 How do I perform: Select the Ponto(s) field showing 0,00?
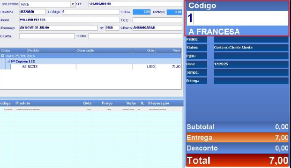coord(174,12)
